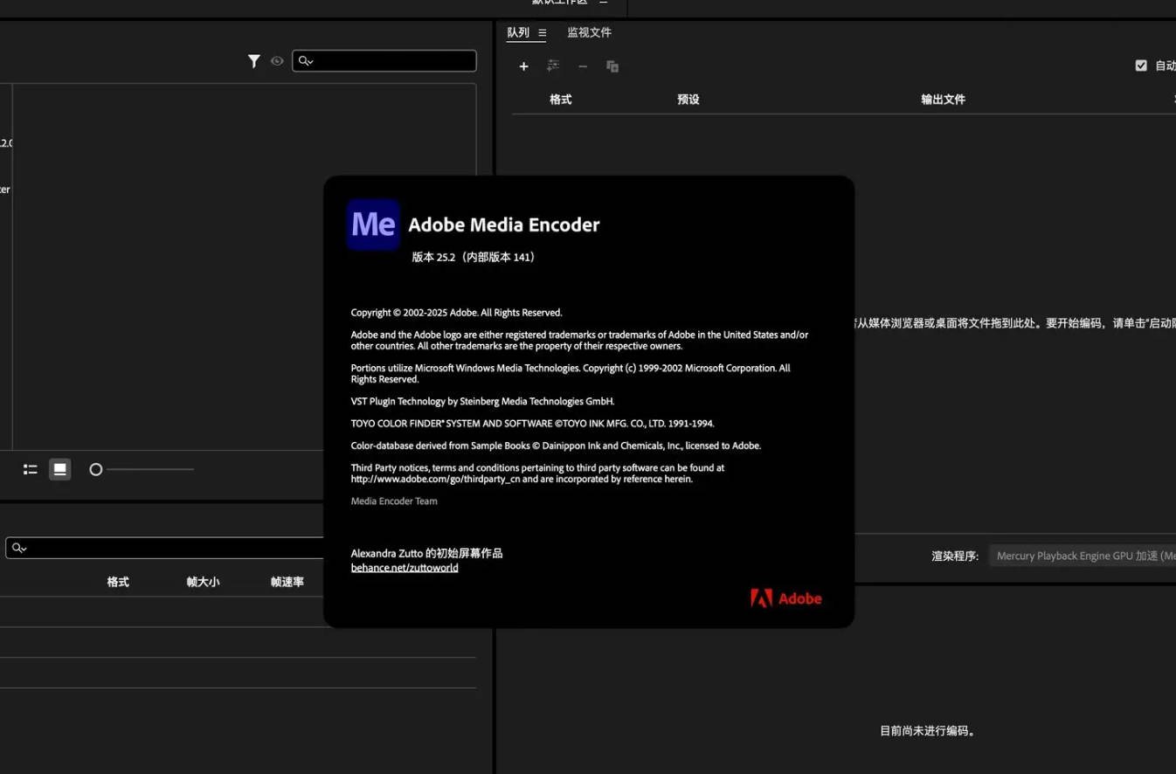Click the Adobe logo in the splash screen
1176x774 pixels.
click(785, 598)
